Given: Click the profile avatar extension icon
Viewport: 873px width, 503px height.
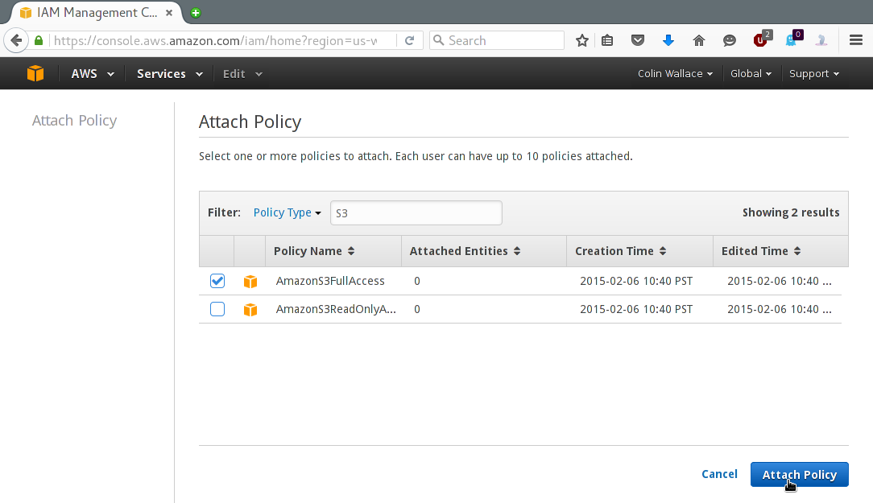Looking at the screenshot, I should pyautogui.click(x=821, y=40).
